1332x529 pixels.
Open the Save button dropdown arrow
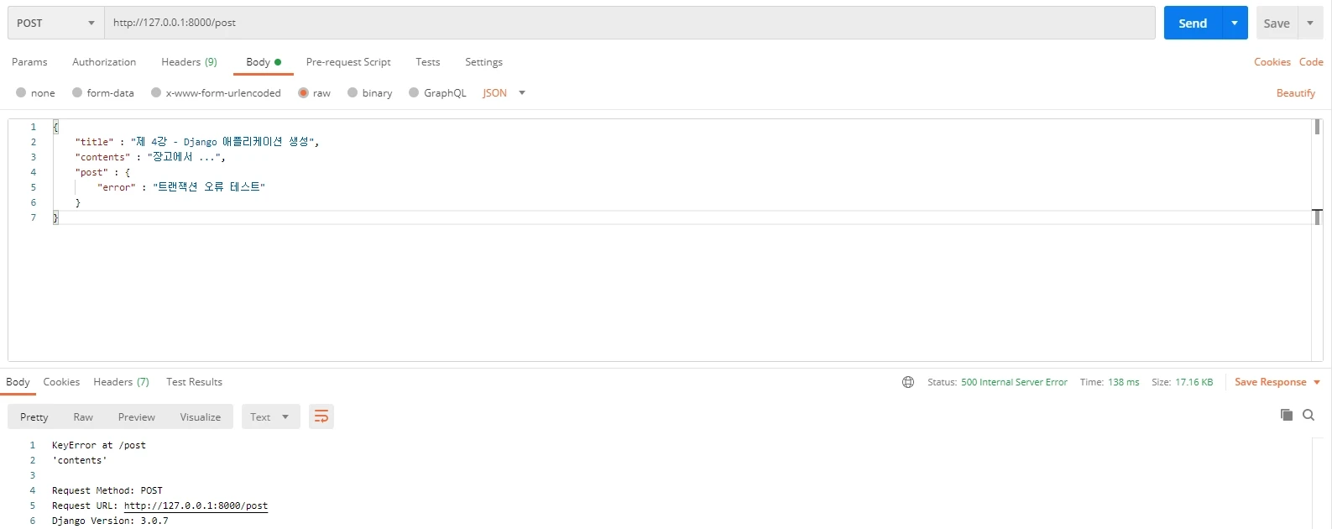coord(1310,23)
